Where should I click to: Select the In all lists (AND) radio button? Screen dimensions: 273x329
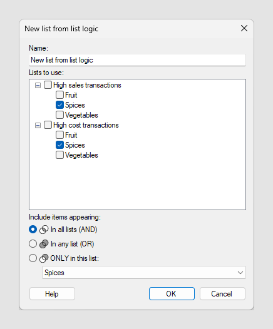pos(33,230)
